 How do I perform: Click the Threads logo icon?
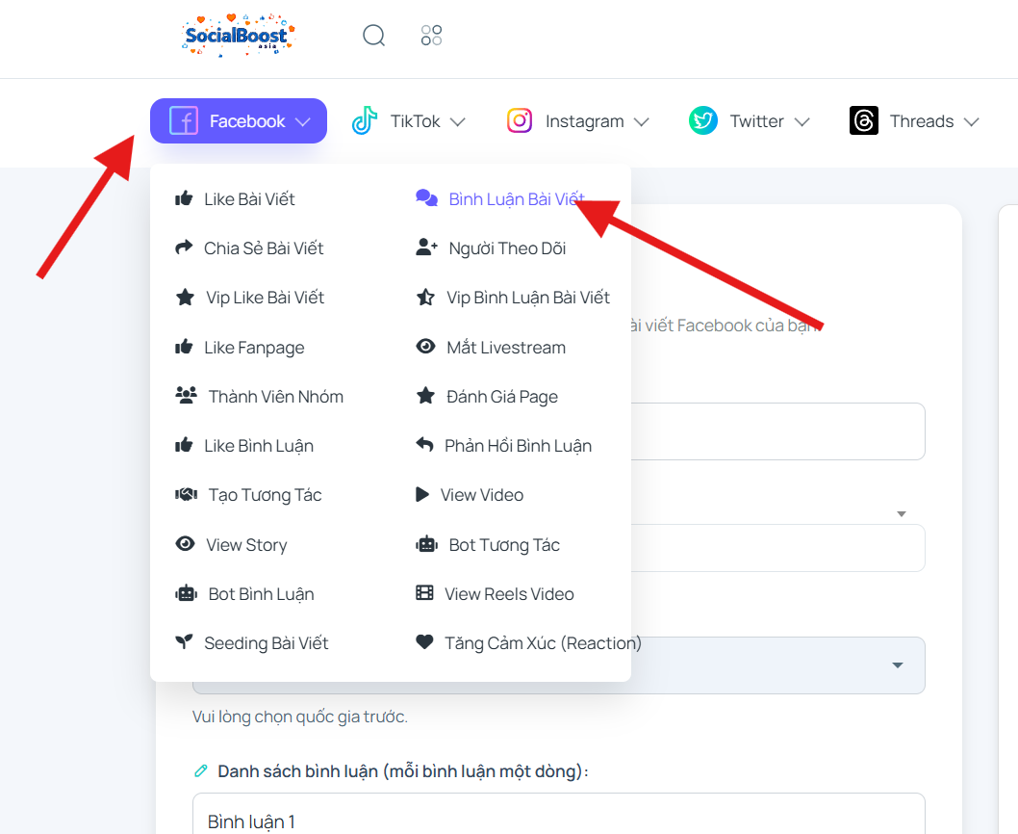coord(863,121)
